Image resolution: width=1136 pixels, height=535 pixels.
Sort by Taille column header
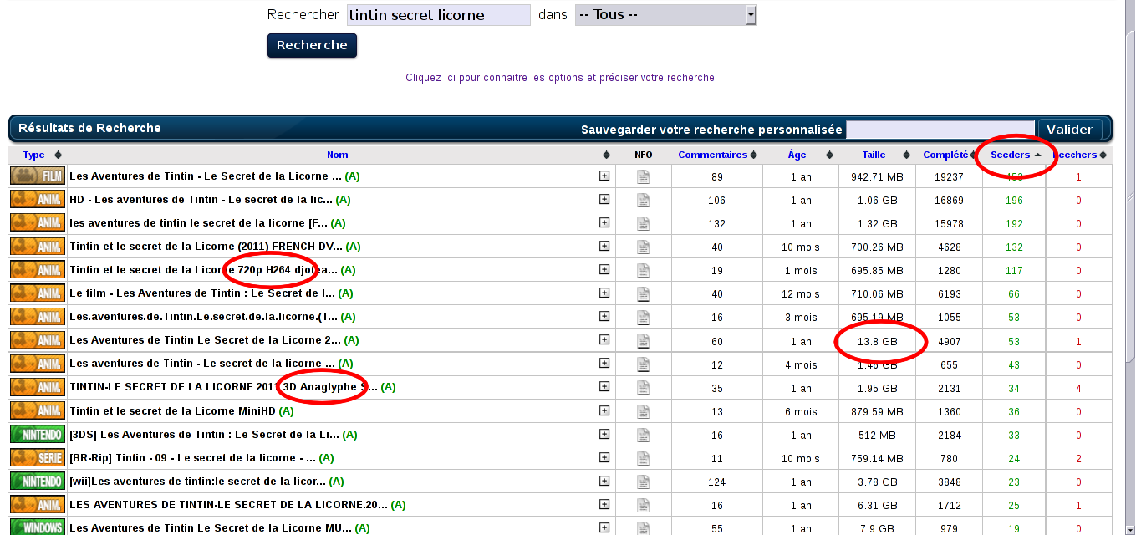point(874,155)
